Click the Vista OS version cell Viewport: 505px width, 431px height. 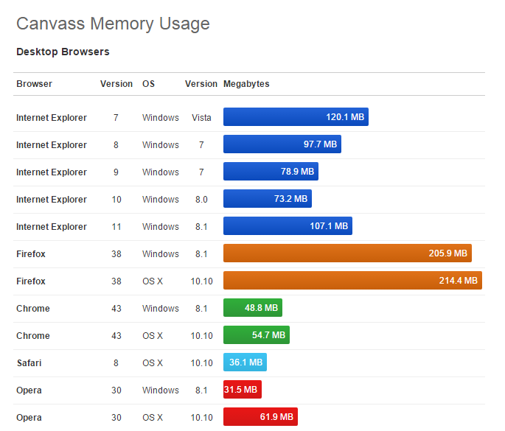click(x=201, y=118)
